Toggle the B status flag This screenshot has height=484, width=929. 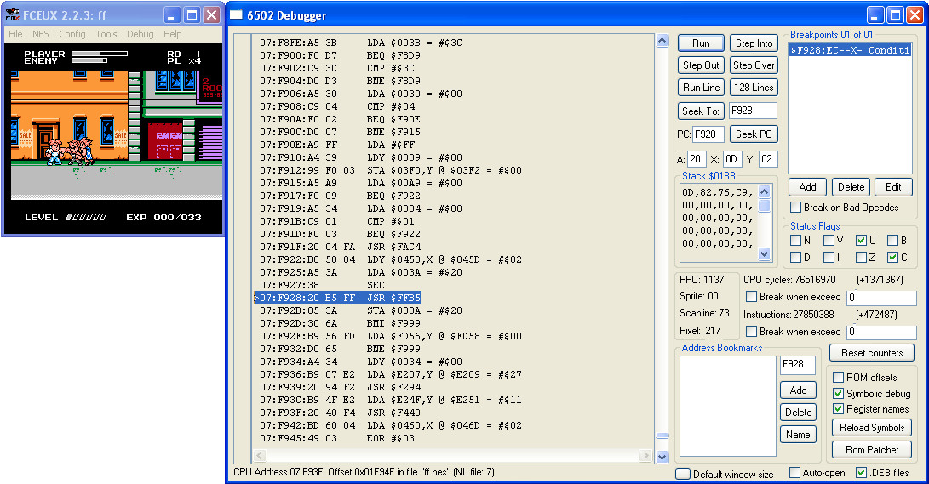point(893,240)
